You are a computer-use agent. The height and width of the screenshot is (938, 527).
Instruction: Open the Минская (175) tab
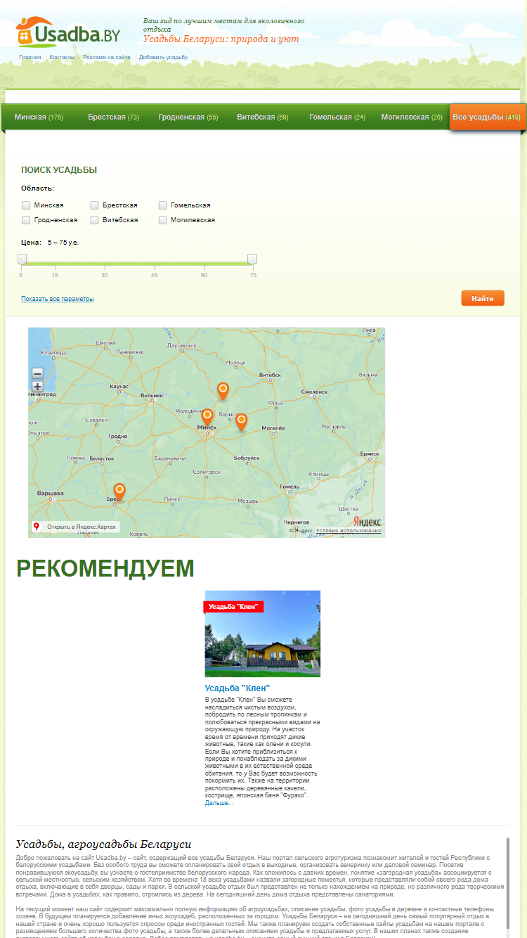39,117
